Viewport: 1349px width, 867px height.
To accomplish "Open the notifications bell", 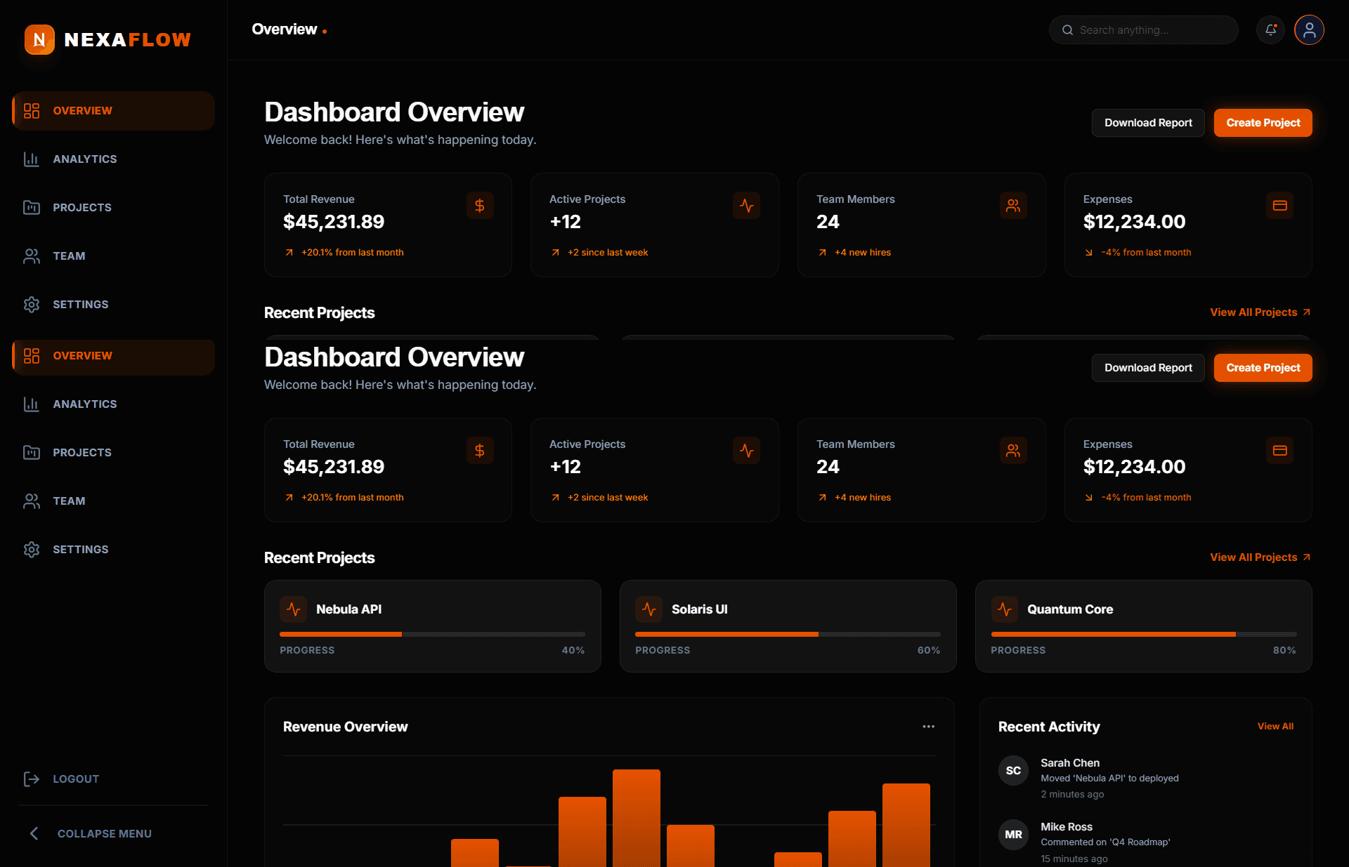I will 1270,30.
